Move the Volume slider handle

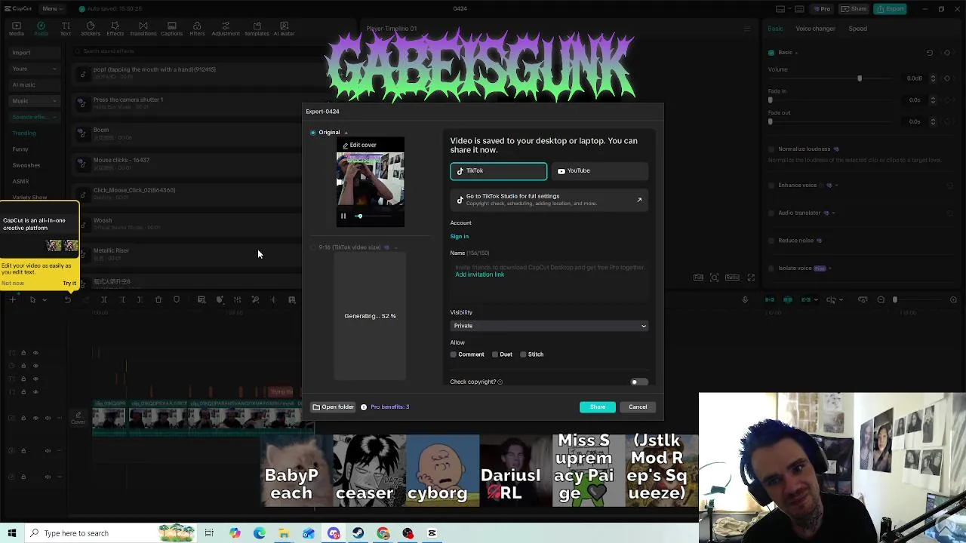coord(859,78)
